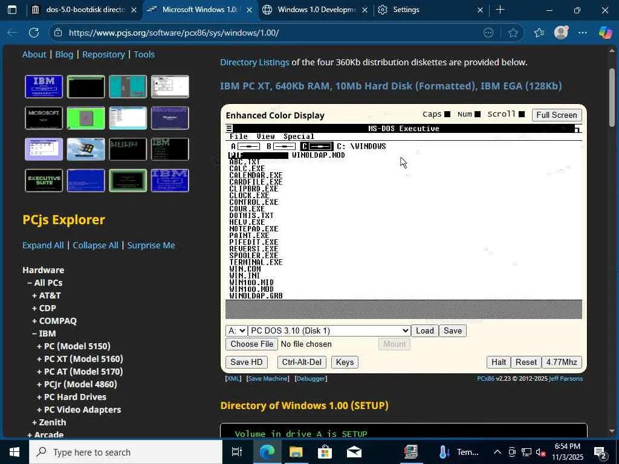Click the Save HD button

point(247,362)
